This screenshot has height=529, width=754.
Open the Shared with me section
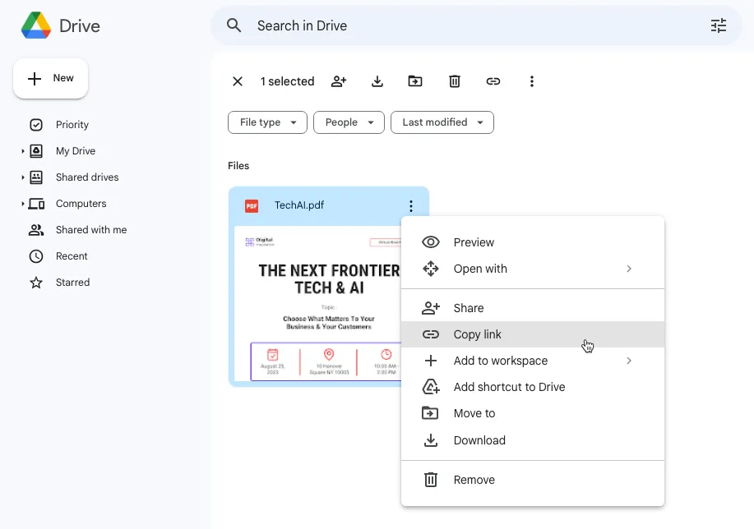point(90,230)
